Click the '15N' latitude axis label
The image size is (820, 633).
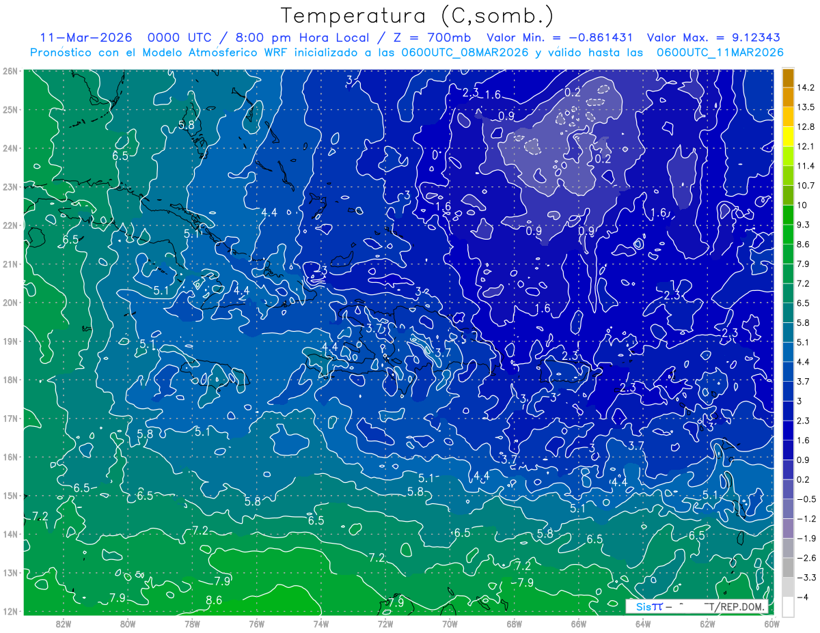pyautogui.click(x=10, y=496)
